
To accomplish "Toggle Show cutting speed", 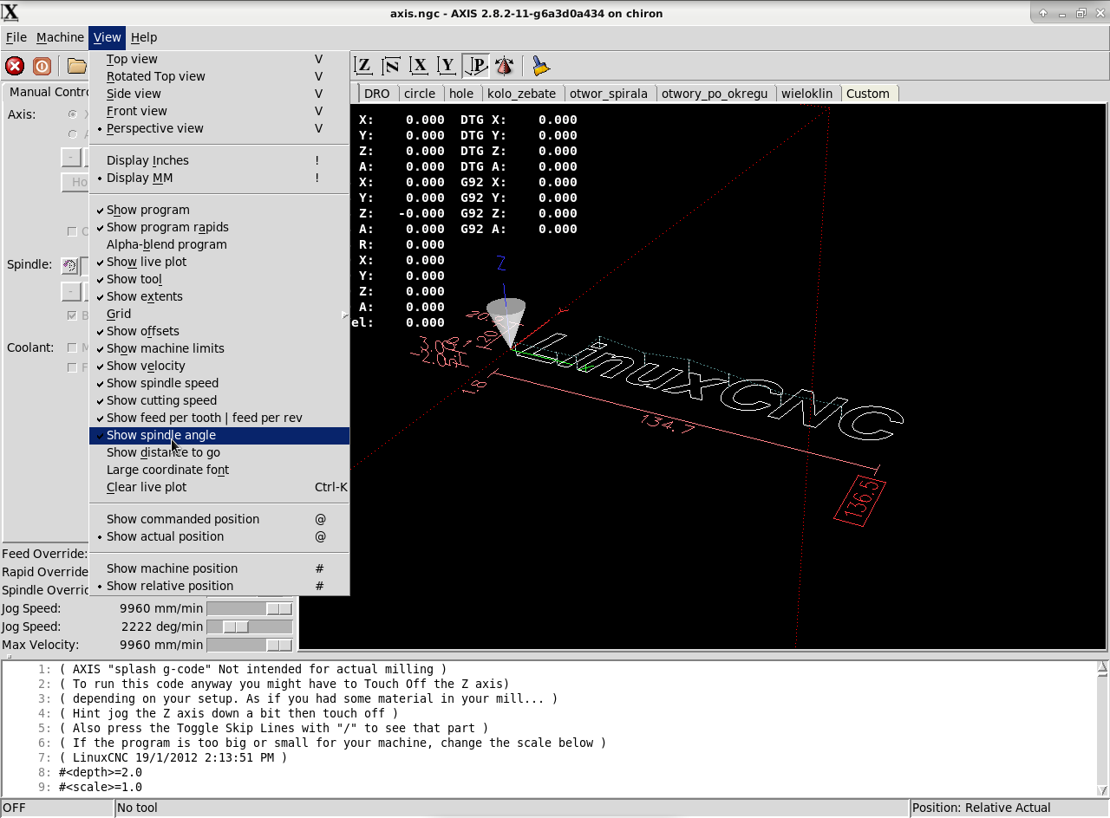I will (219, 400).
